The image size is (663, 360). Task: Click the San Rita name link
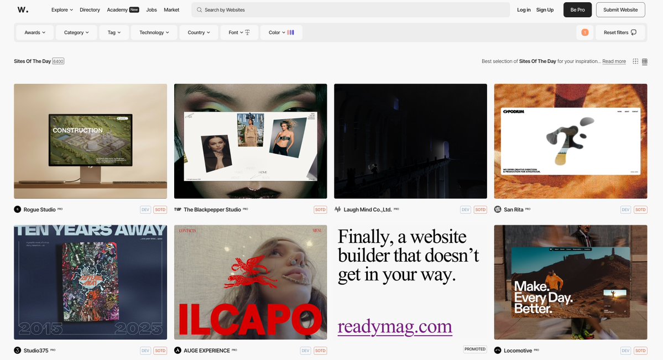coord(513,210)
